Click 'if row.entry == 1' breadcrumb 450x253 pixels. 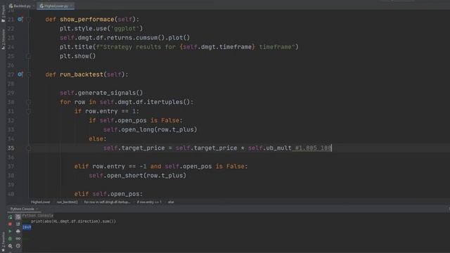click(x=149, y=202)
